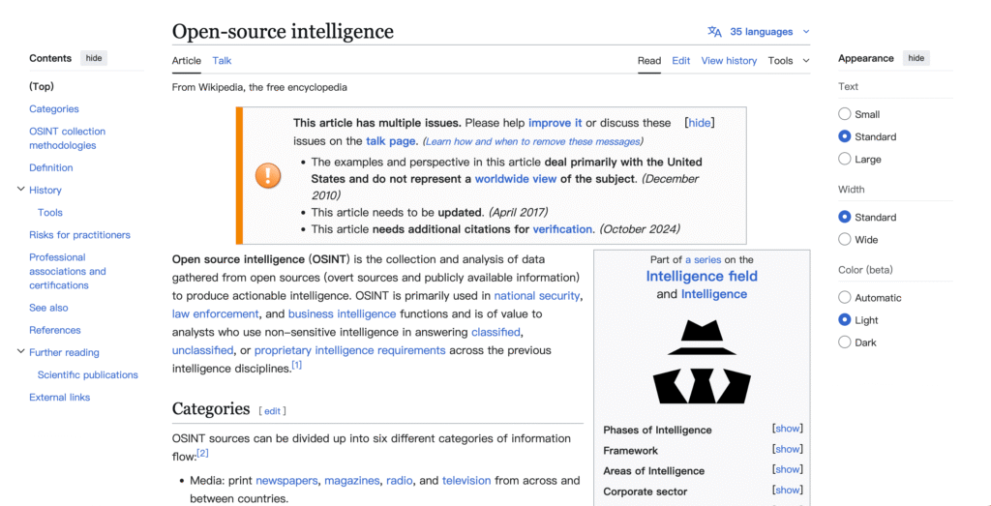Collapse the History section in contents

pos(21,190)
